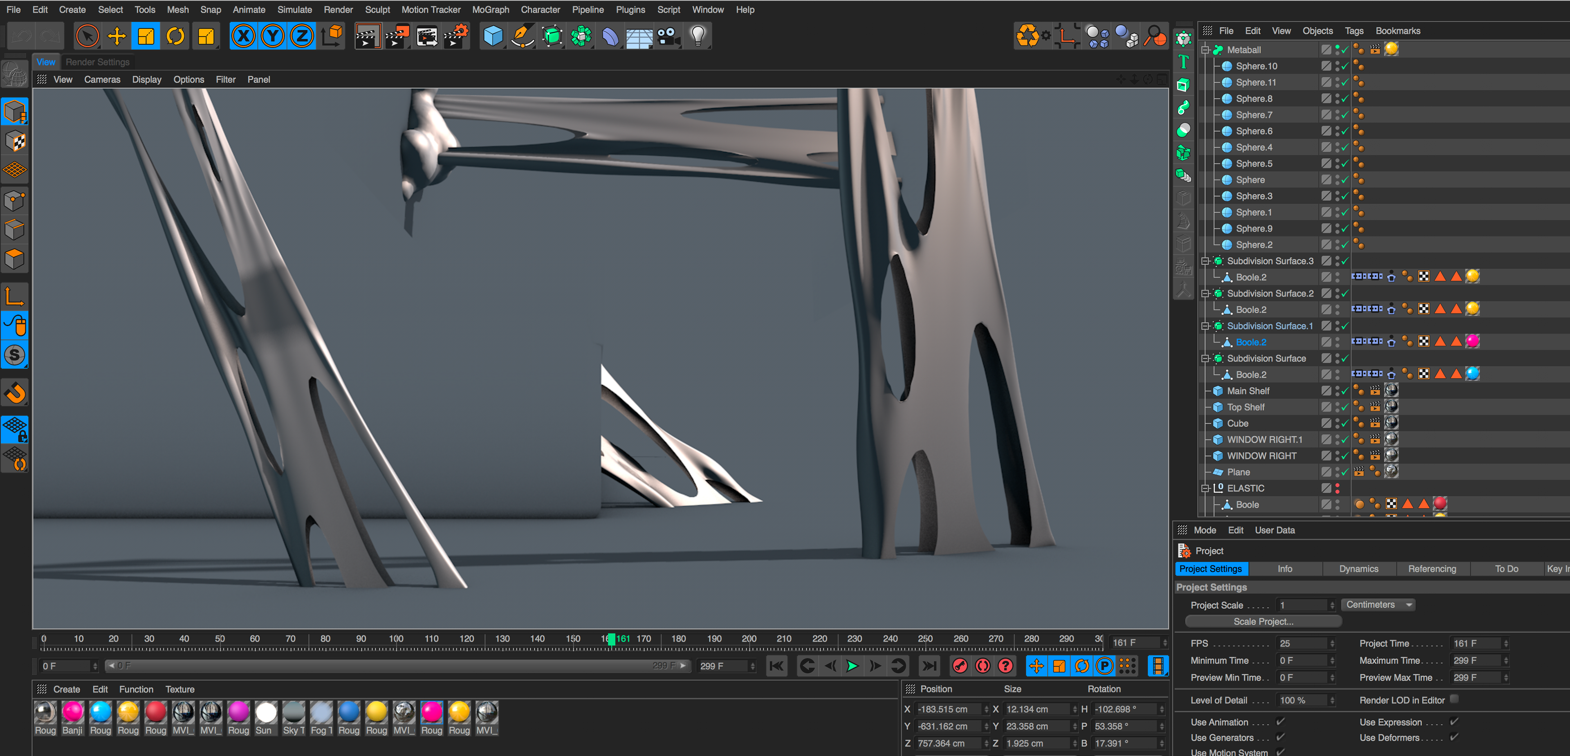This screenshot has height=756, width=1570.
Task: Toggle Use Generators checkbox
Action: pos(1281,737)
